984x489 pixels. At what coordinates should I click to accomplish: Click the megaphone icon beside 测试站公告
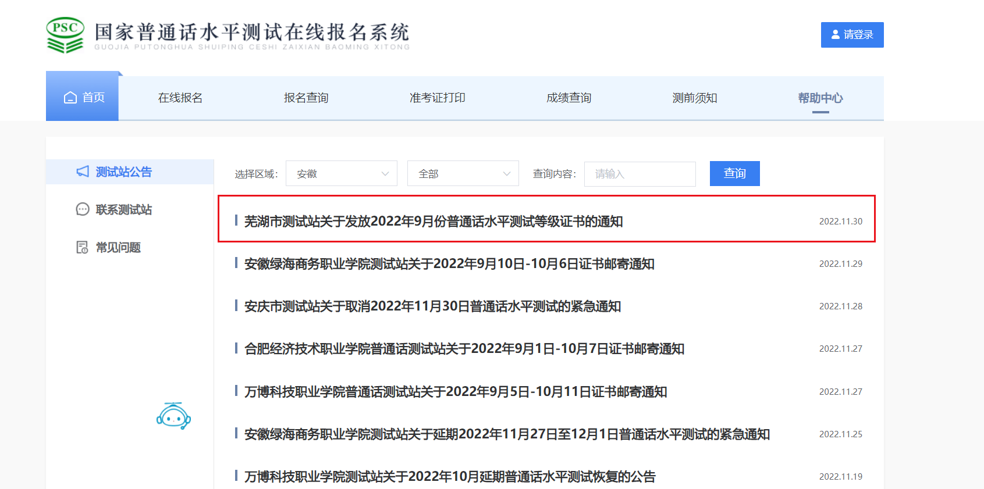(x=83, y=172)
